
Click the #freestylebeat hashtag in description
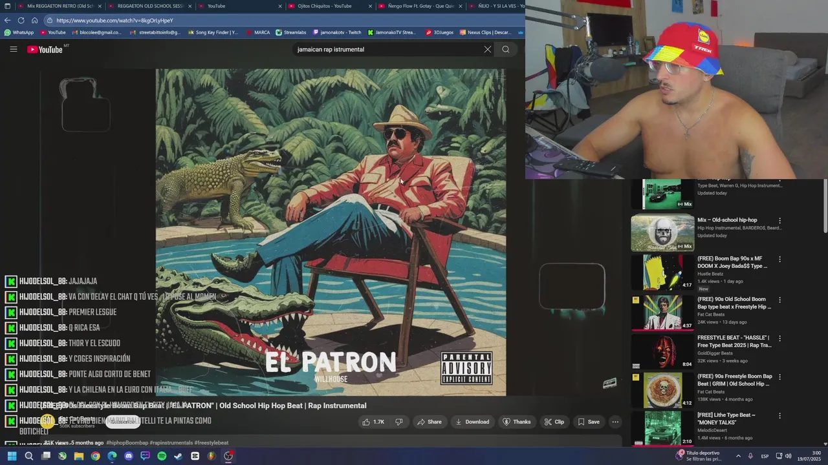pyautogui.click(x=212, y=443)
